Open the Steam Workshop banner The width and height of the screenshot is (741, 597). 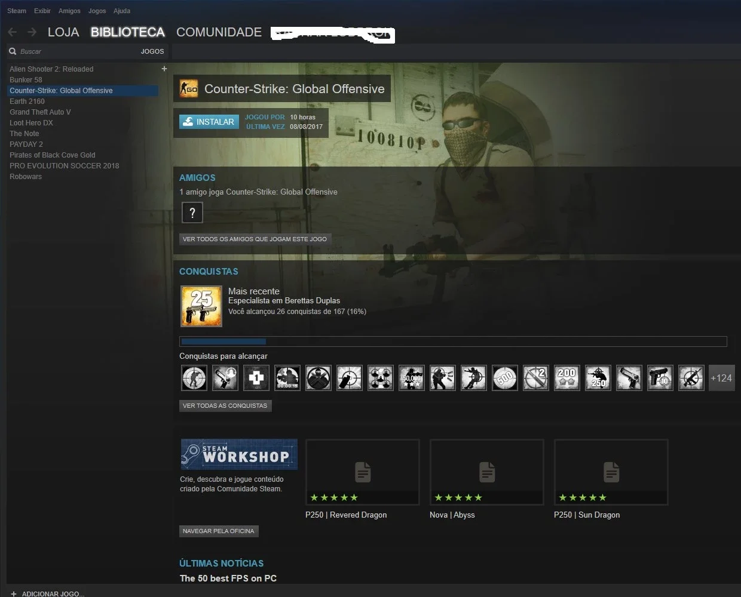tap(239, 455)
